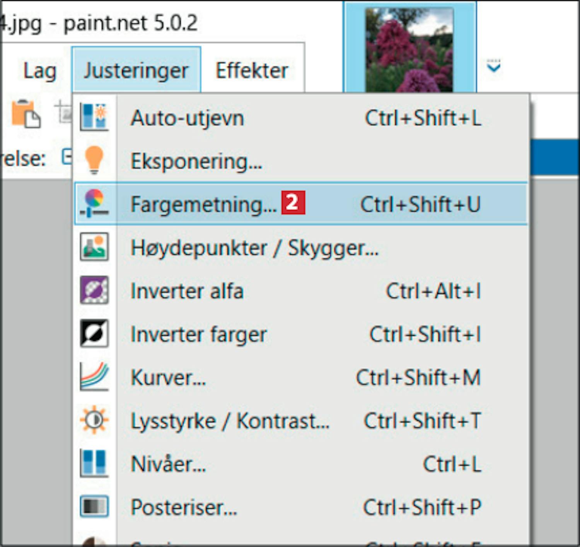580x547 pixels.
Task: Open the Effekter menu
Action: pyautogui.click(x=252, y=71)
